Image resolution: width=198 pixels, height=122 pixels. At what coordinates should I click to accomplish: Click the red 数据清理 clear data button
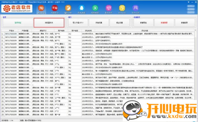pos(164,23)
